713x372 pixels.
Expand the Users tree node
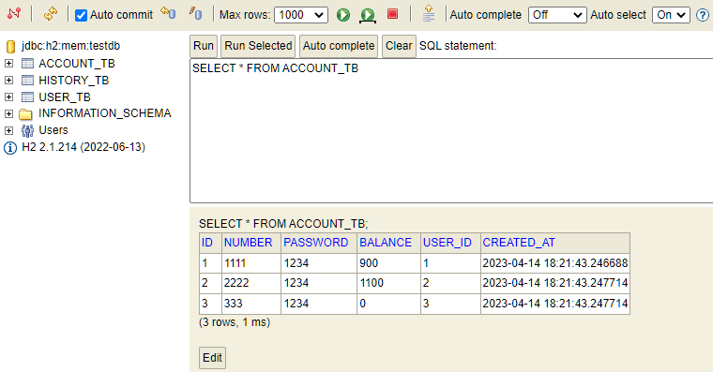[8, 131]
